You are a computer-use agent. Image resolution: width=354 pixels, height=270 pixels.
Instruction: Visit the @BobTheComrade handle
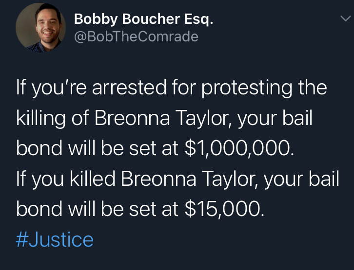pyautogui.click(x=136, y=36)
